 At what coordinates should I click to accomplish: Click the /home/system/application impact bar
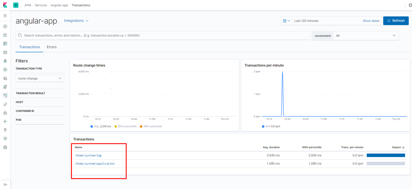386,164
